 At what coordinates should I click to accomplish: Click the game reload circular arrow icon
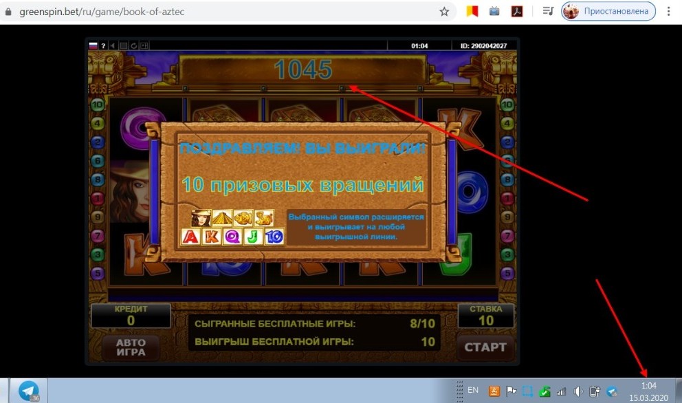[x=134, y=45]
